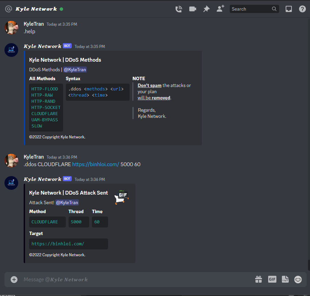Screen dimensions: 310x296
Task: Click the https://binhloi.com/ Target code block
Action: (x=68, y=244)
